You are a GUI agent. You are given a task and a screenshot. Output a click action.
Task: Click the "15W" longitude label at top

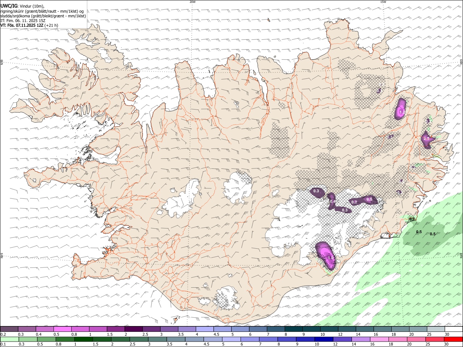pyautogui.click(x=383, y=2)
